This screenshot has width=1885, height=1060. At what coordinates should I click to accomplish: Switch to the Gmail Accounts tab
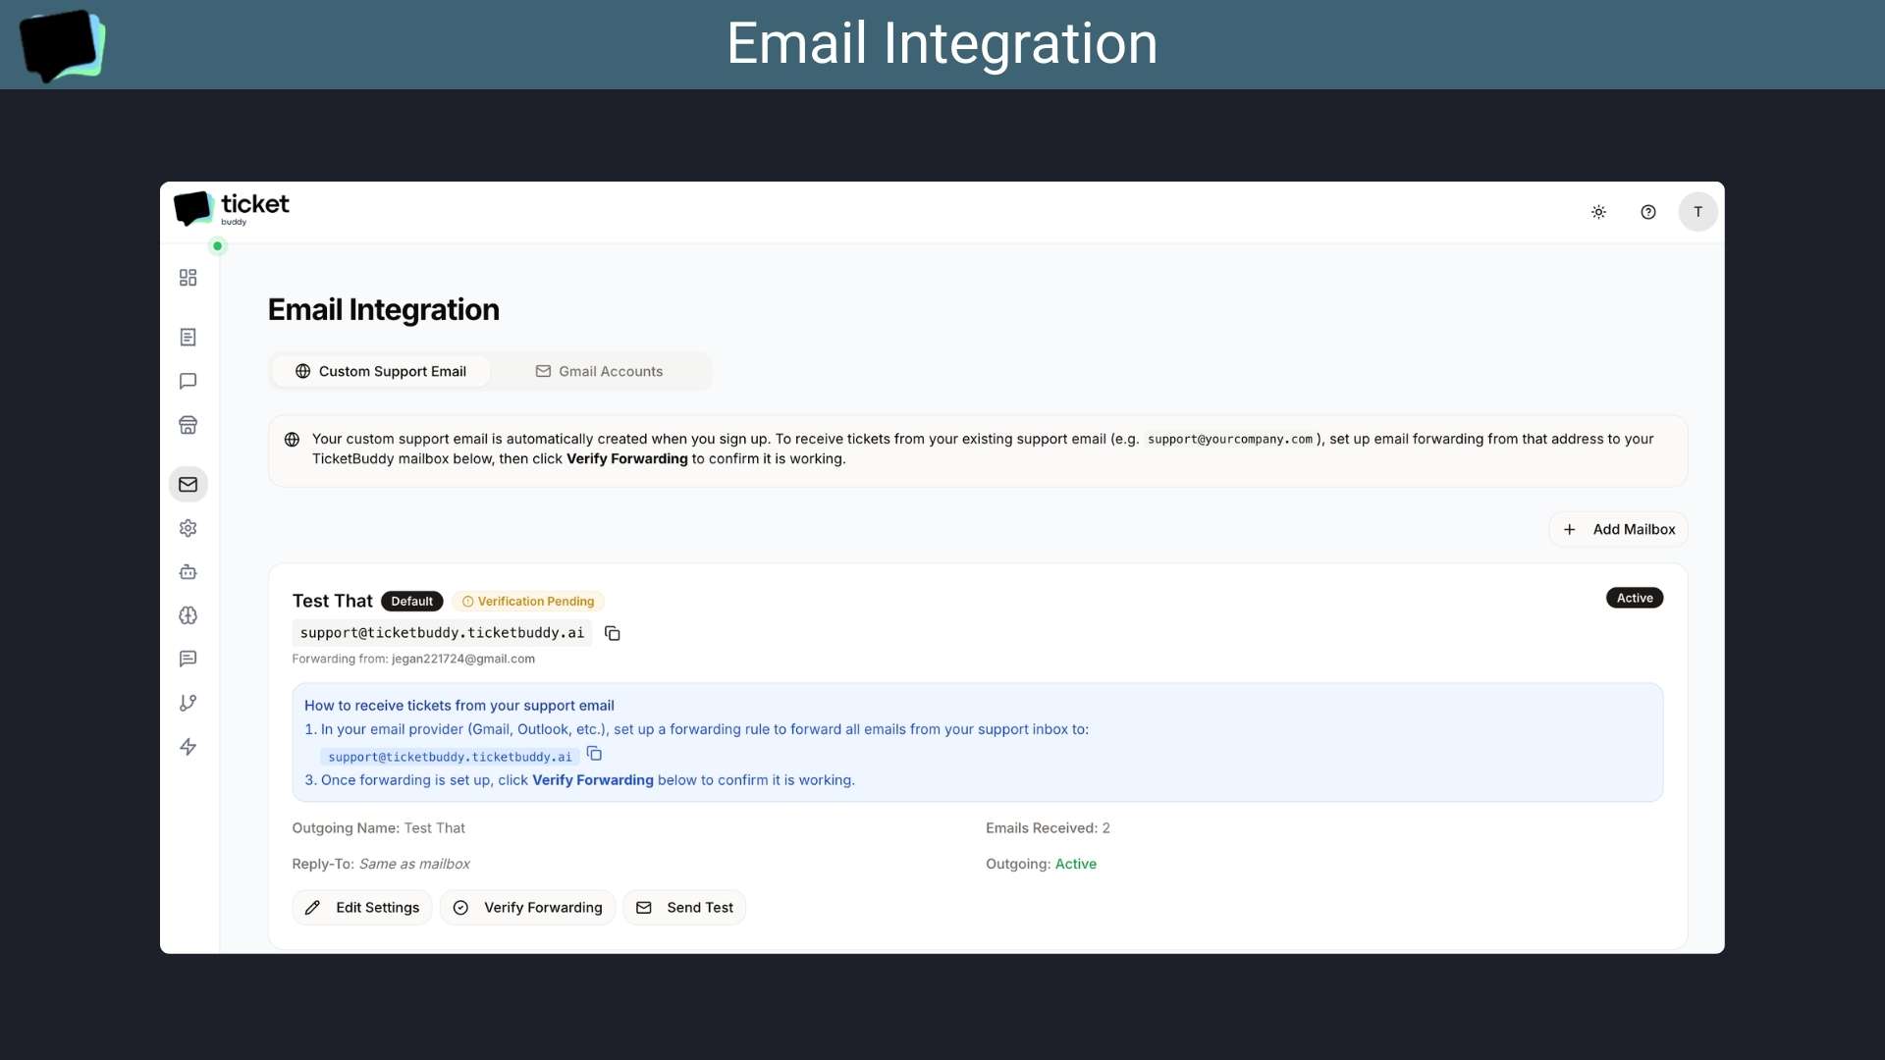tap(600, 371)
